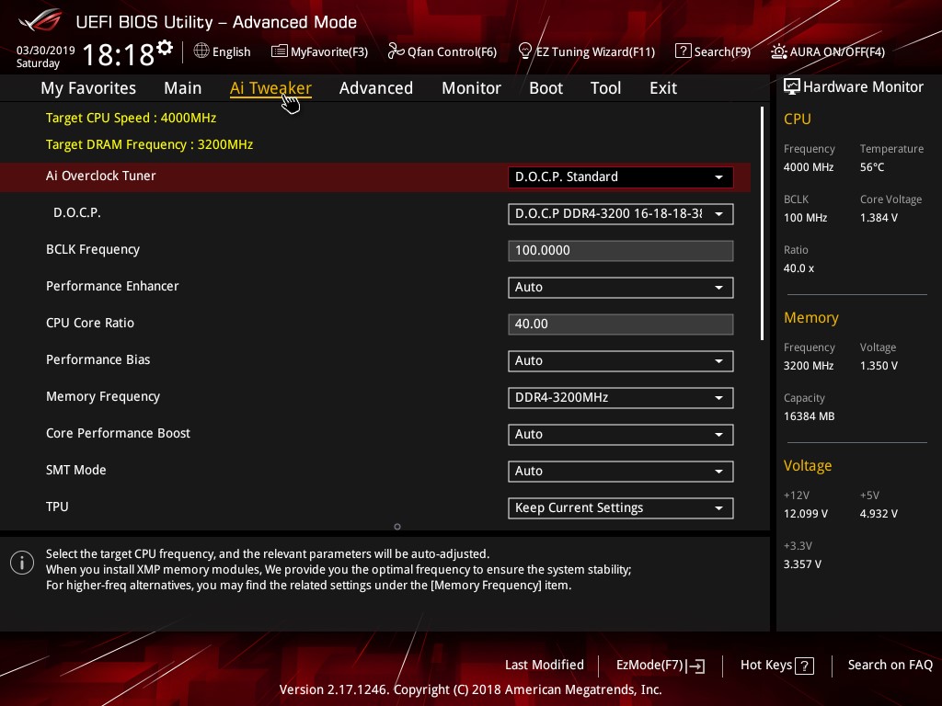
Task: Click the Hot Keys question mark icon
Action: click(x=804, y=666)
